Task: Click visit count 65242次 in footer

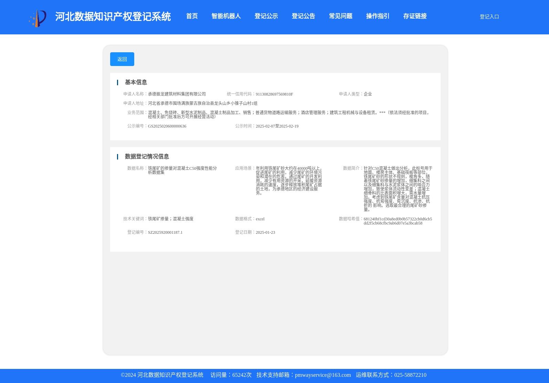Action: 242,375
